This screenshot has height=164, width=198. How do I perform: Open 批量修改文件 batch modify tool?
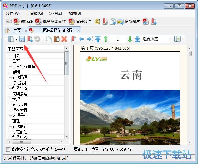pyautogui.click(x=51, y=21)
